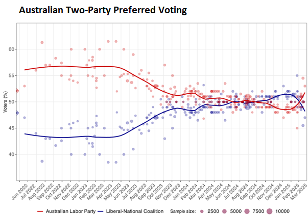Viewport: 308px width, 217px height.
Task: Click the 50 tick label on the y-axis
Action: pyautogui.click(x=11, y=102)
